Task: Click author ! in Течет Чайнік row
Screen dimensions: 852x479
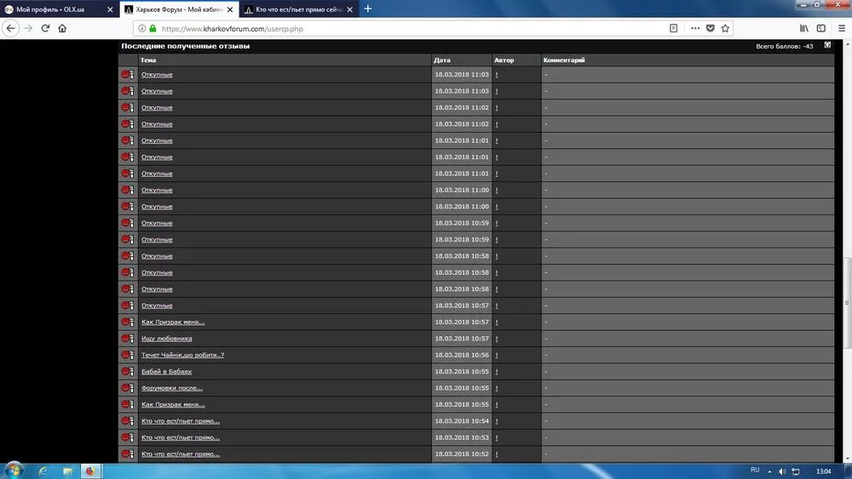Action: [497, 355]
